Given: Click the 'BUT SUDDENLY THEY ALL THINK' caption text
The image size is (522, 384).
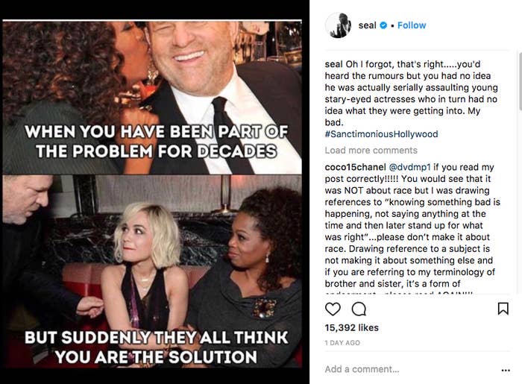Looking at the screenshot, I should click(156, 338).
